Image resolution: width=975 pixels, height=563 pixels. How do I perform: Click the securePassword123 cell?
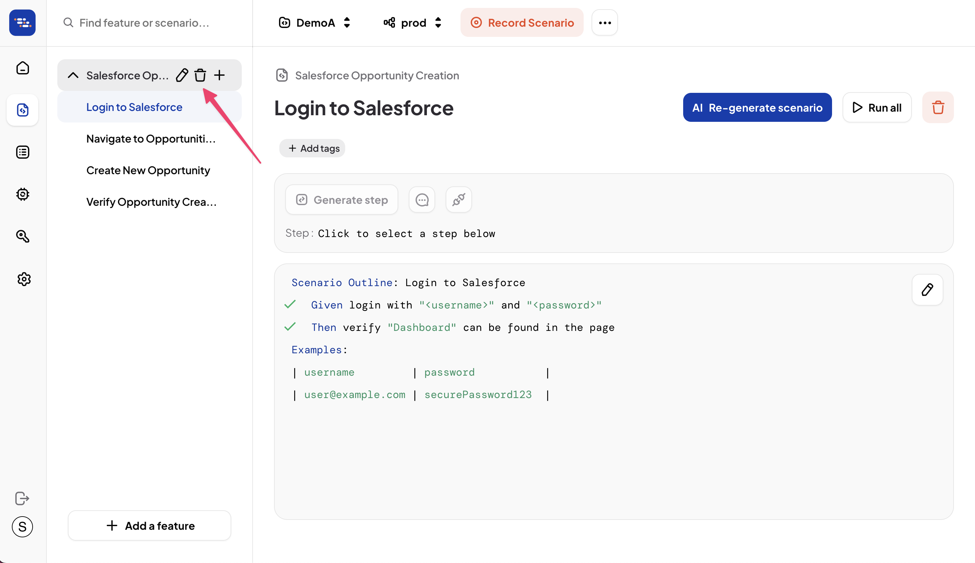pyautogui.click(x=478, y=395)
